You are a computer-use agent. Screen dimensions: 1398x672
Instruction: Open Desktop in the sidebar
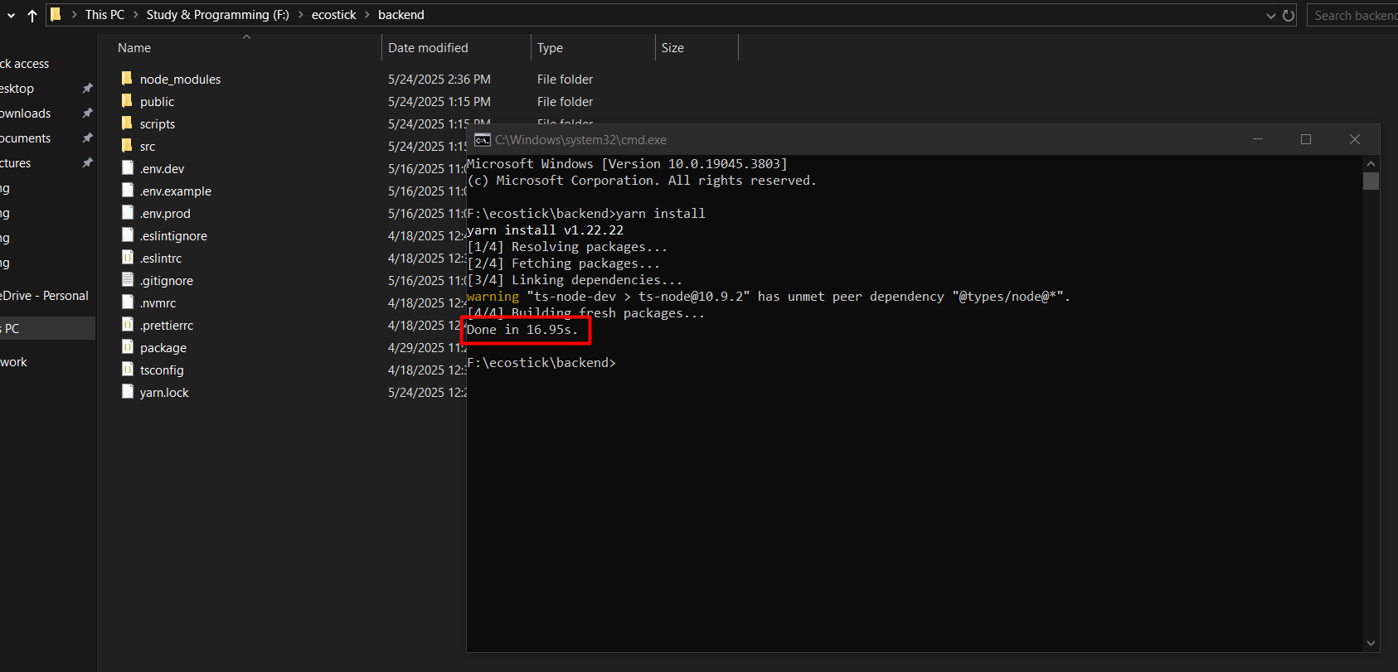click(x=17, y=89)
